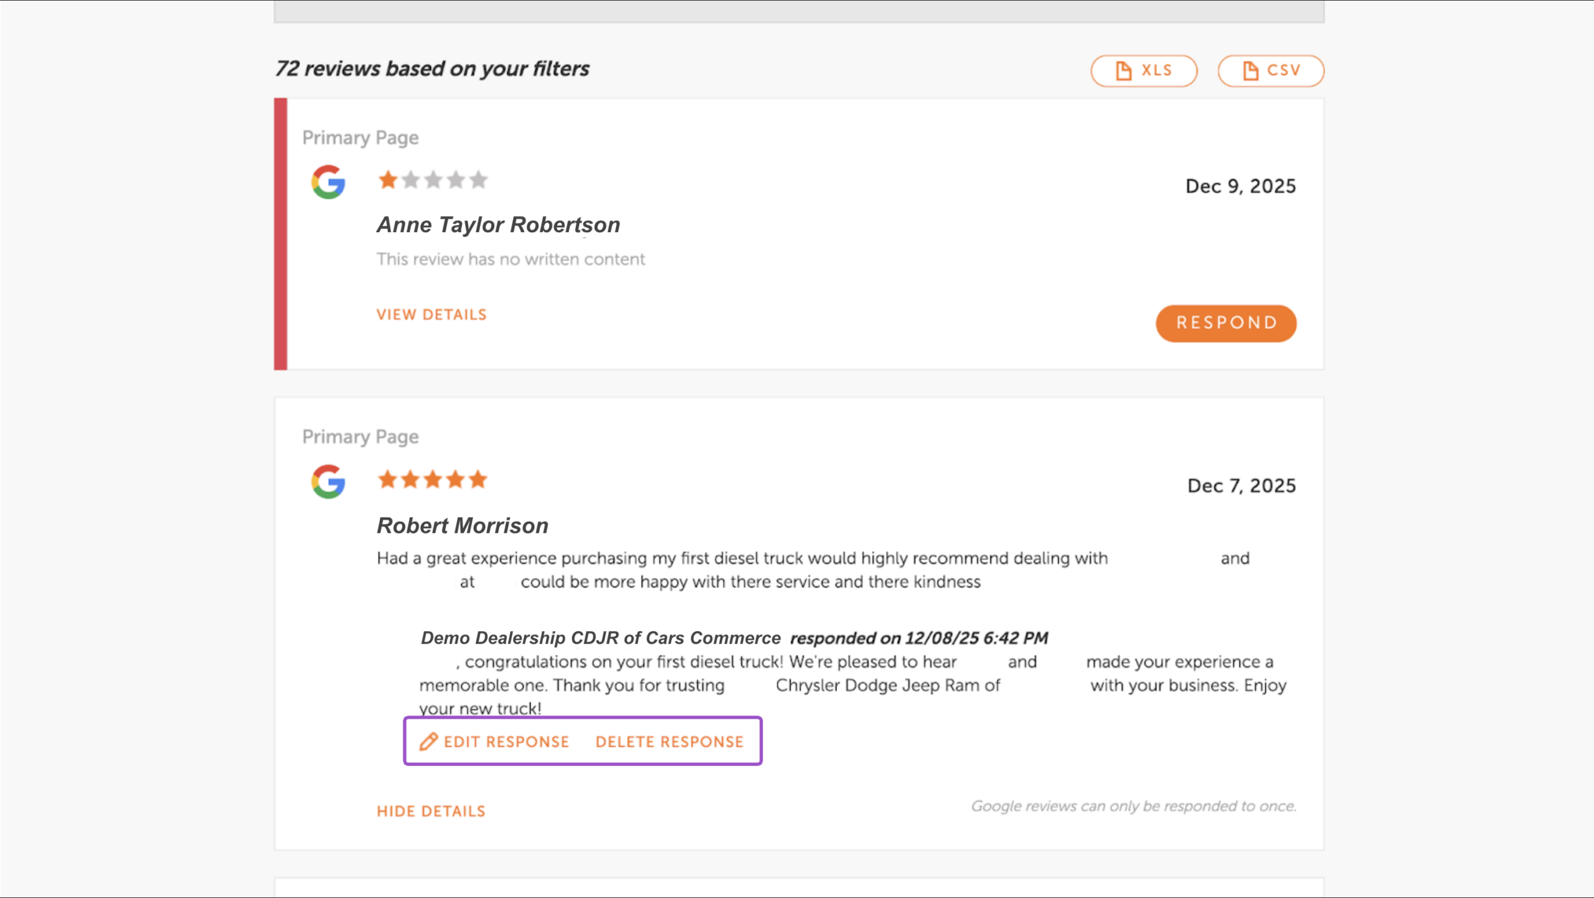Click the pencil icon beside Edit Response

[x=428, y=741]
